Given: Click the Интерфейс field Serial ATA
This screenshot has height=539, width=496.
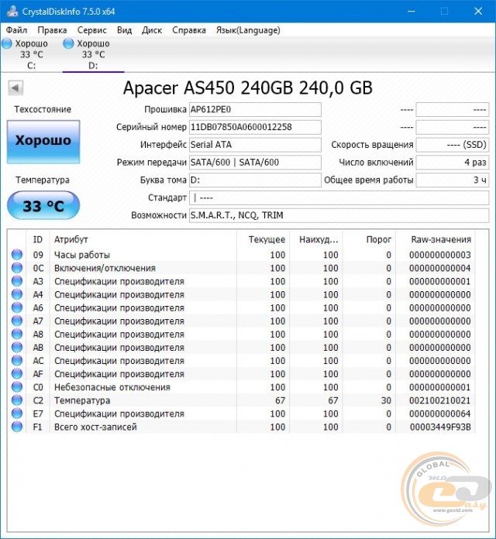Looking at the screenshot, I should pyautogui.click(x=255, y=145).
